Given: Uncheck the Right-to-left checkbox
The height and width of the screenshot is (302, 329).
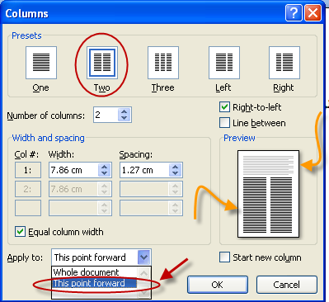Looking at the screenshot, I should pyautogui.click(x=224, y=107).
